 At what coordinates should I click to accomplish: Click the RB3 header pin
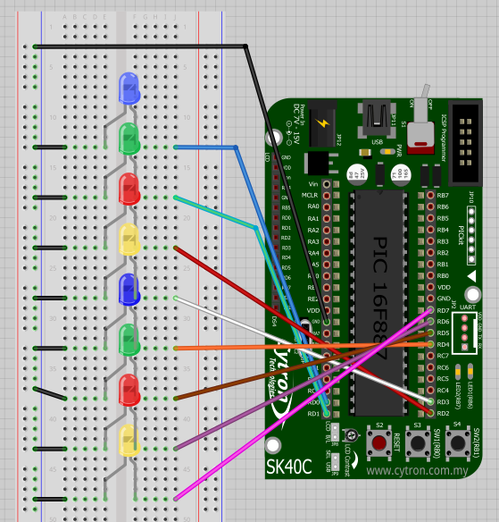(x=430, y=241)
